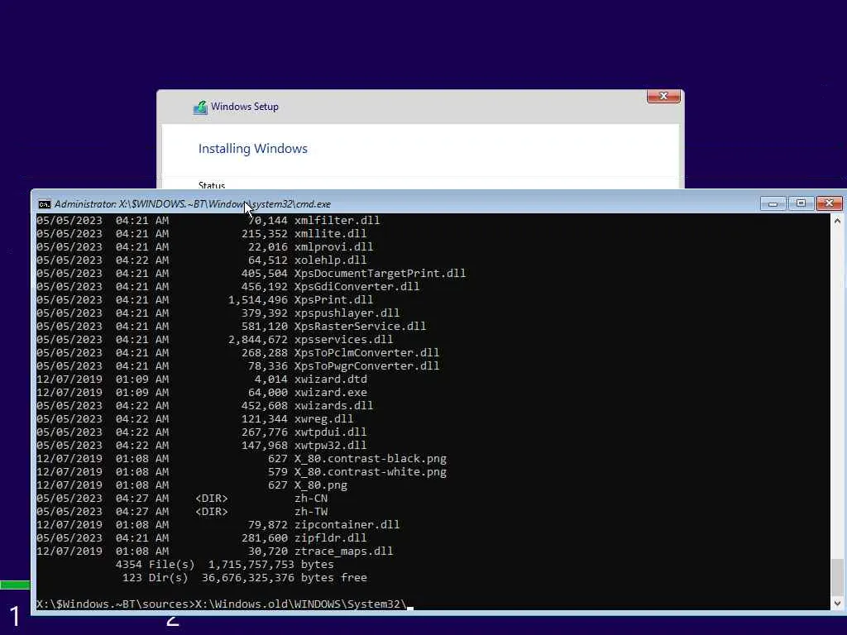The height and width of the screenshot is (635, 847).
Task: Maximize the cmd.exe console window
Action: [x=801, y=203]
